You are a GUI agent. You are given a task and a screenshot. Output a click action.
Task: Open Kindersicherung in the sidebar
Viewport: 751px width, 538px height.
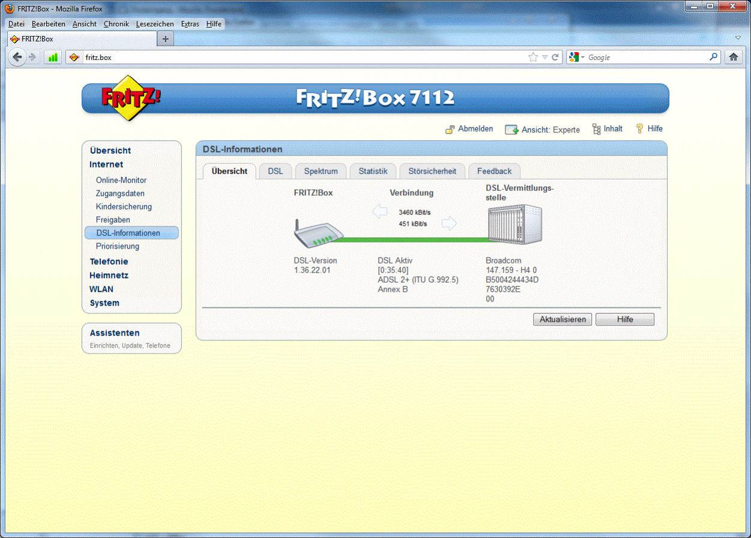pyautogui.click(x=124, y=207)
